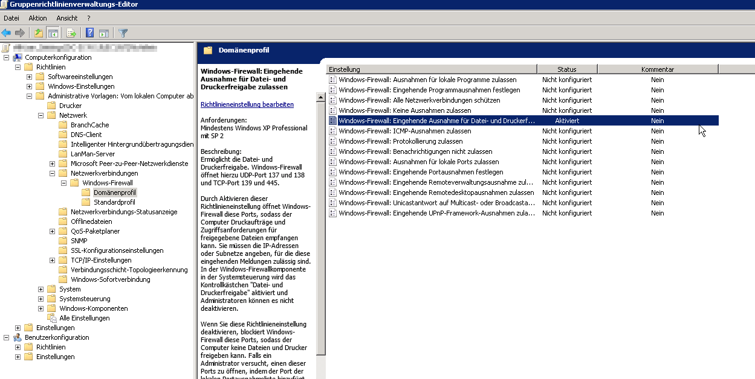The image size is (755, 379).
Task: Click the Up one level folder icon
Action: [39, 33]
